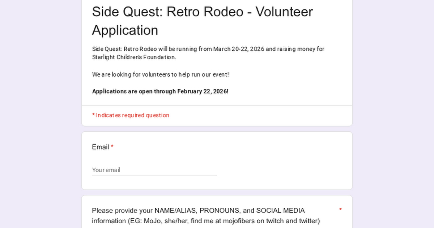Click the "Side Quest: Retro Rodeo" form title
The width and height of the screenshot is (434, 228).
click(167, 12)
